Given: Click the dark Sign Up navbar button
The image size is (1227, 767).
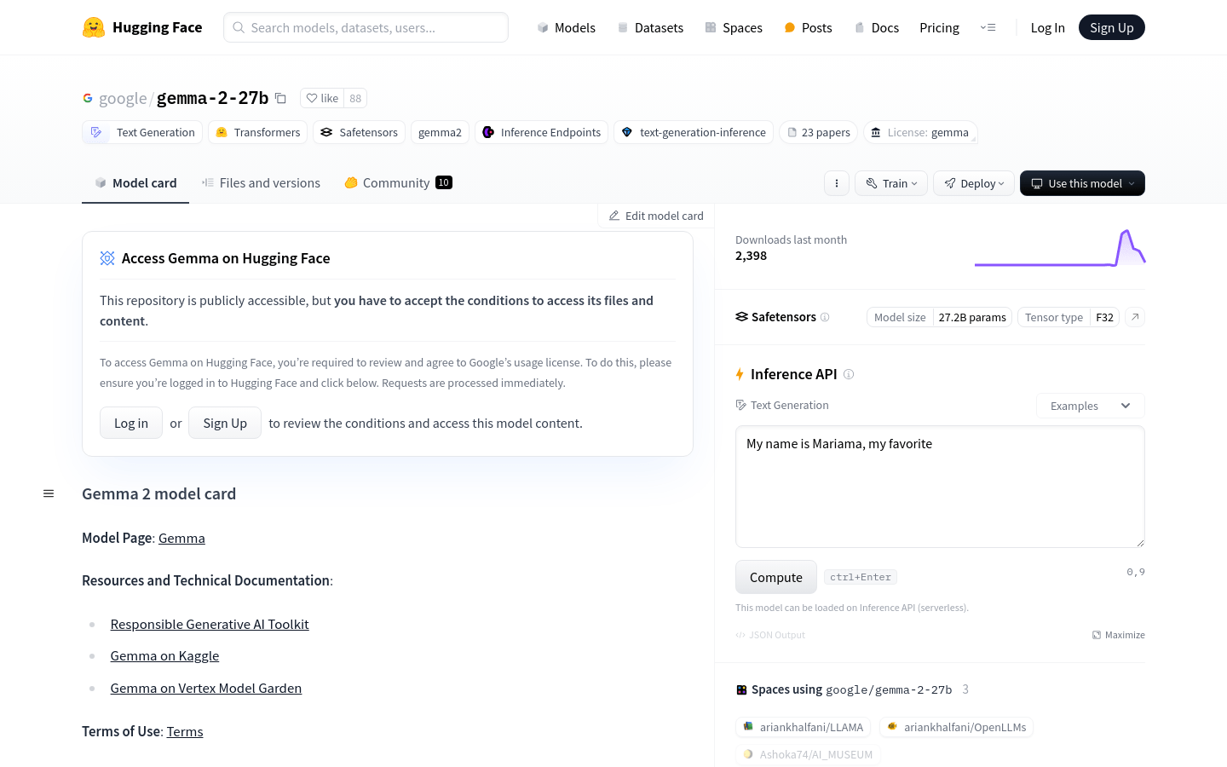Looking at the screenshot, I should pyautogui.click(x=1112, y=27).
